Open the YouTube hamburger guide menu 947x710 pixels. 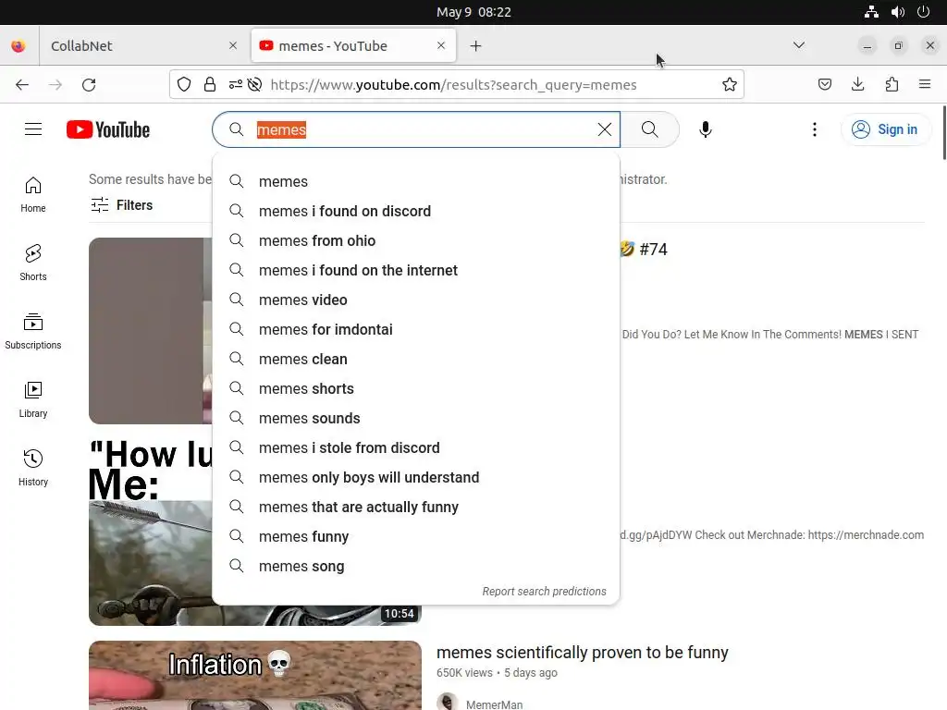[x=33, y=129]
